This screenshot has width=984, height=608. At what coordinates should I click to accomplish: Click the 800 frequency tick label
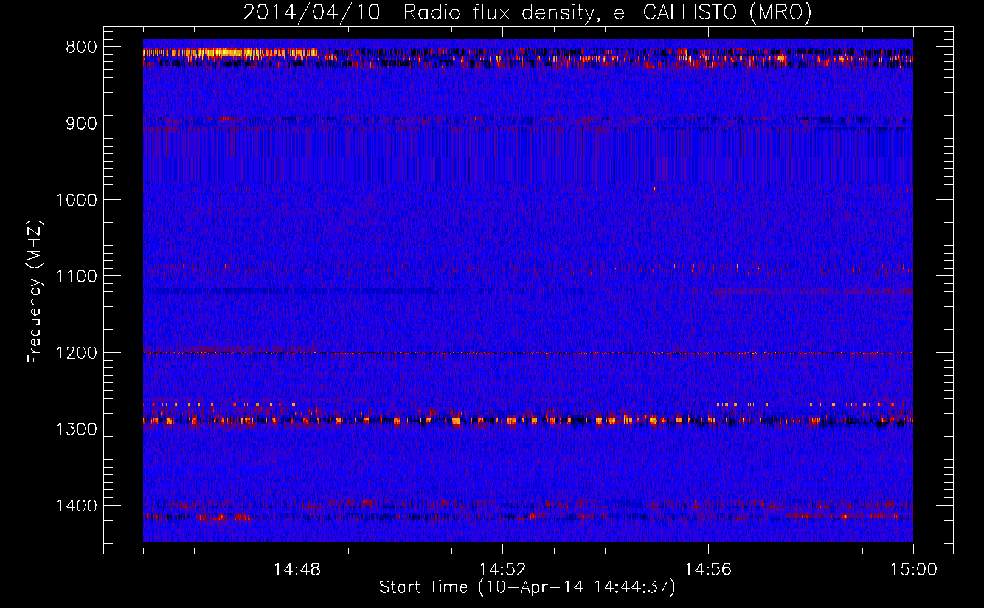(81, 47)
